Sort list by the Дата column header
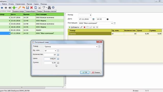The image size is (163, 92). click(x=17, y=14)
